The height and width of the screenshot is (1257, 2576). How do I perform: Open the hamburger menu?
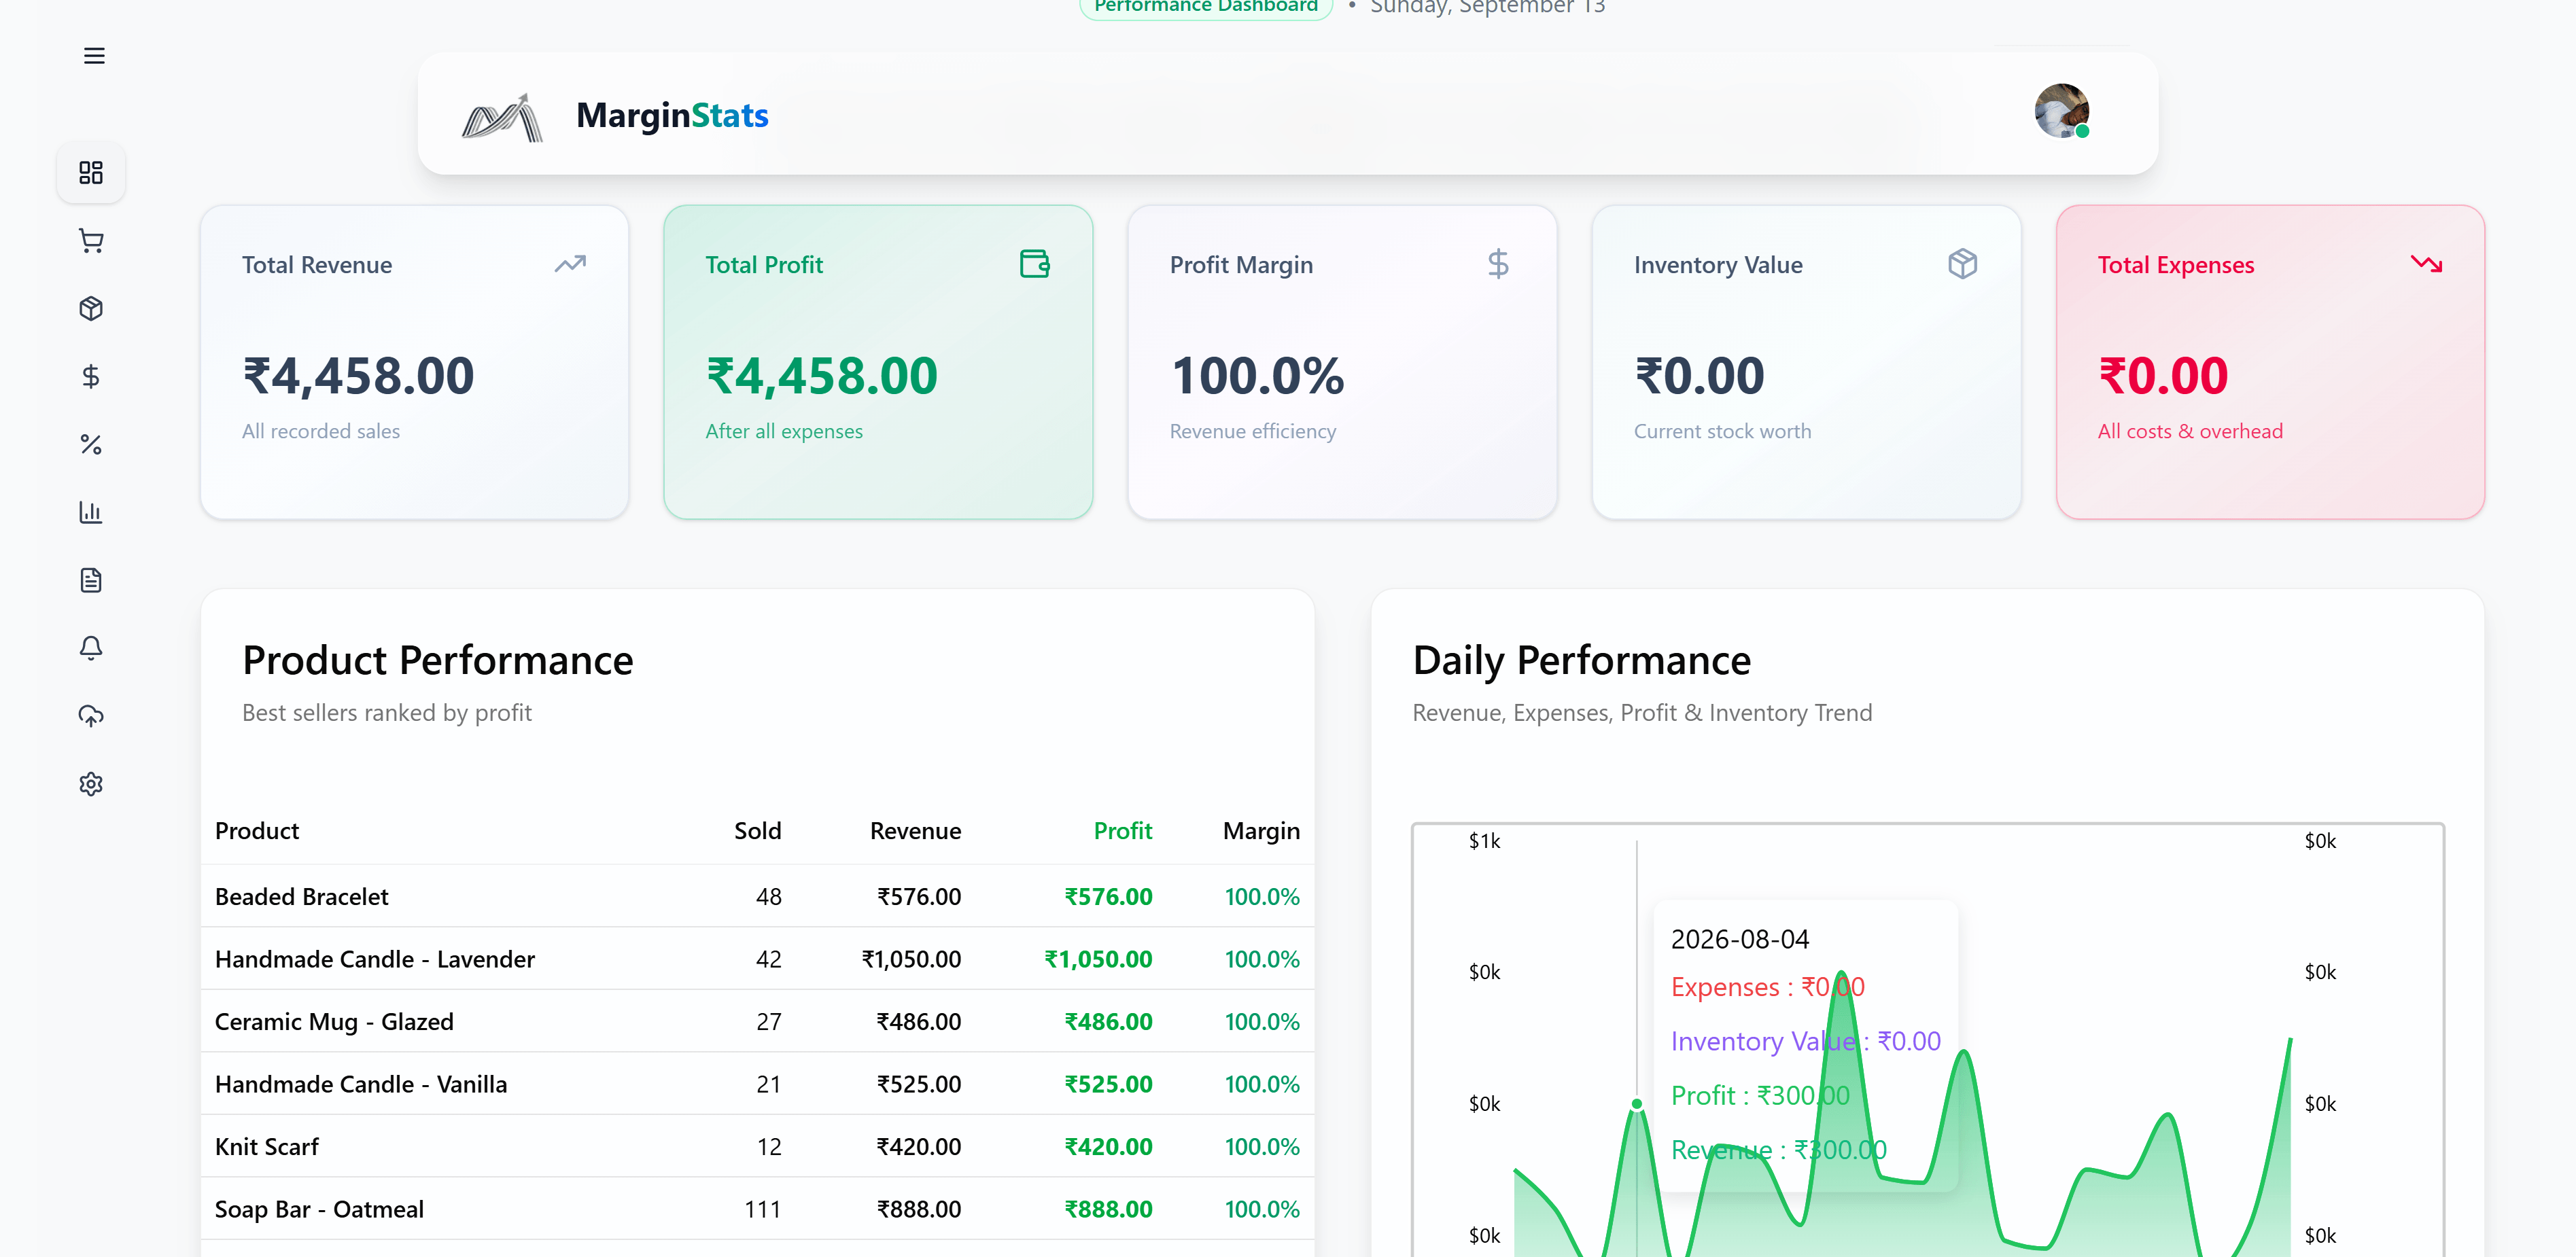(x=94, y=56)
